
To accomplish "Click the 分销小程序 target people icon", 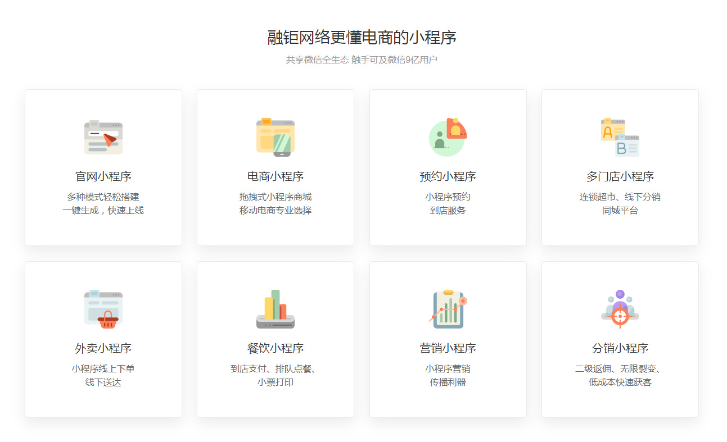I will coord(620,309).
